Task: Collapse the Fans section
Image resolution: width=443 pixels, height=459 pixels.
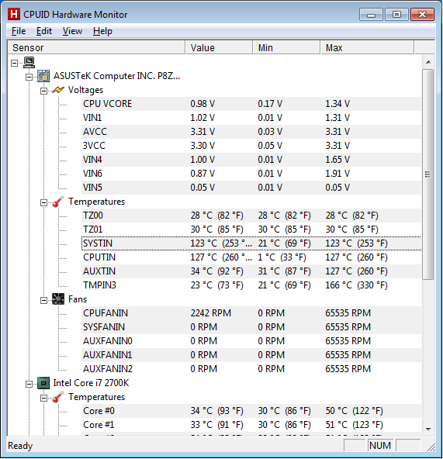Action: pos(43,300)
